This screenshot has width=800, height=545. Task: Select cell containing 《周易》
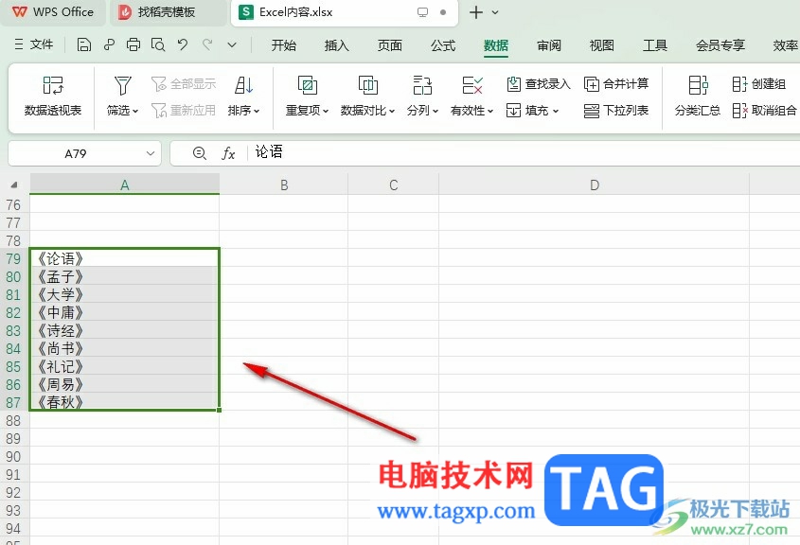(124, 384)
